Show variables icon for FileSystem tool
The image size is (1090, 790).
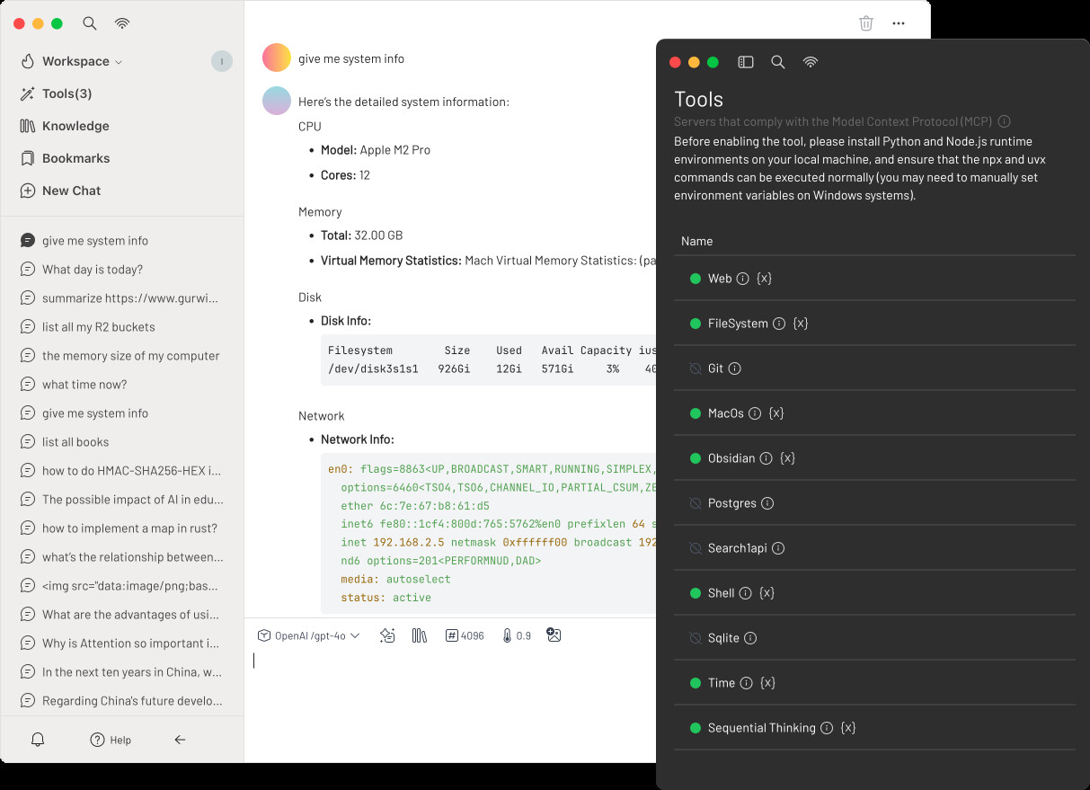point(801,324)
